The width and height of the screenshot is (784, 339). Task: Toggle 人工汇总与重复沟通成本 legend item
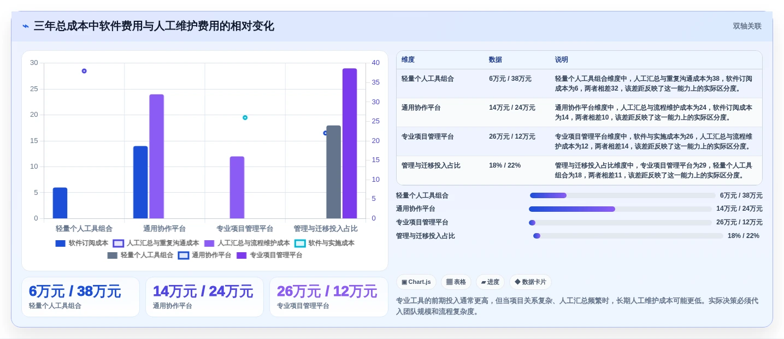pos(156,243)
